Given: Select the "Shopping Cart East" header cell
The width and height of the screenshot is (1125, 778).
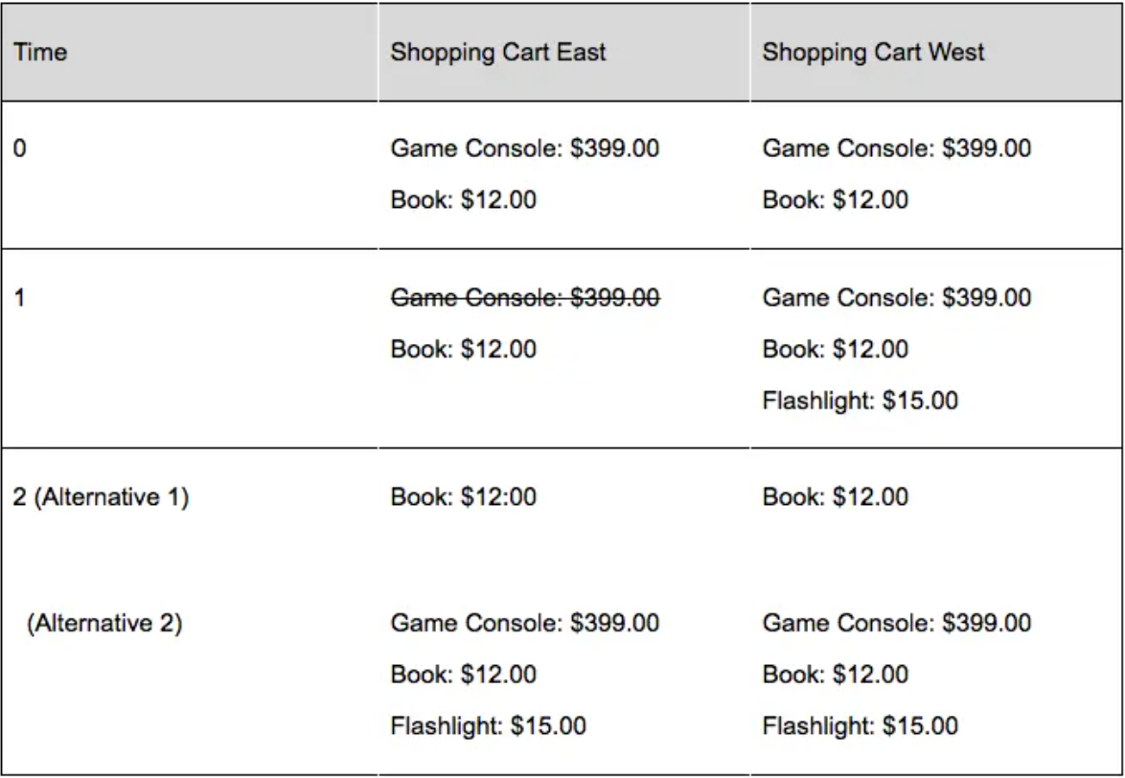Looking at the screenshot, I should (x=497, y=52).
